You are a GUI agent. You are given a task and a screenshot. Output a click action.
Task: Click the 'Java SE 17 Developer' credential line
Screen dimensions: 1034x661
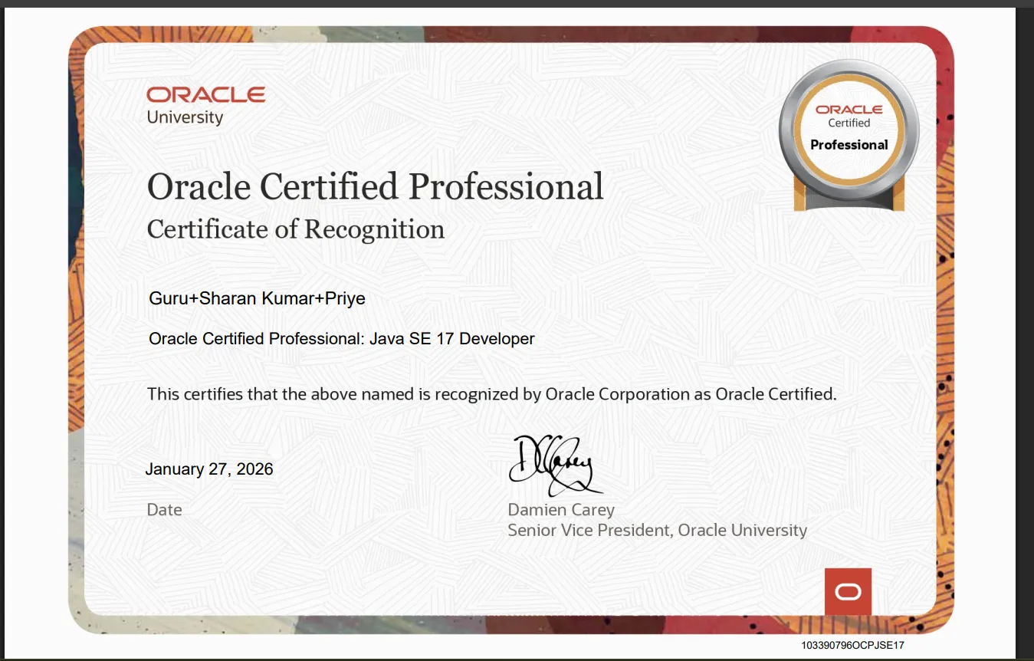(340, 338)
